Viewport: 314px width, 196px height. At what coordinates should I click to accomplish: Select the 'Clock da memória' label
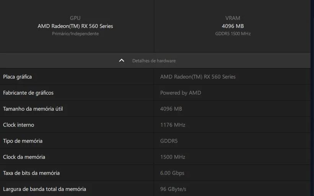(24, 157)
